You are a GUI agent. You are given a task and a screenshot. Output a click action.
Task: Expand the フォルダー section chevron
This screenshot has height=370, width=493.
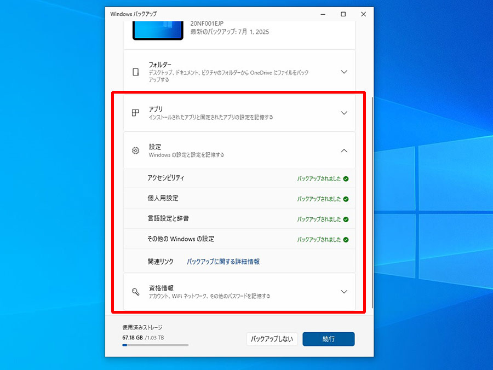pos(344,72)
